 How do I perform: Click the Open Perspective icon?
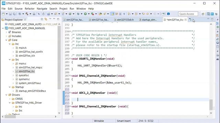coord(203,14)
